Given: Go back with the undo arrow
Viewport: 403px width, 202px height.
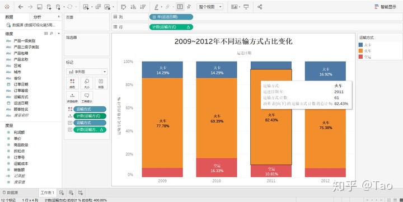Looking at the screenshot, I should coord(21,7).
